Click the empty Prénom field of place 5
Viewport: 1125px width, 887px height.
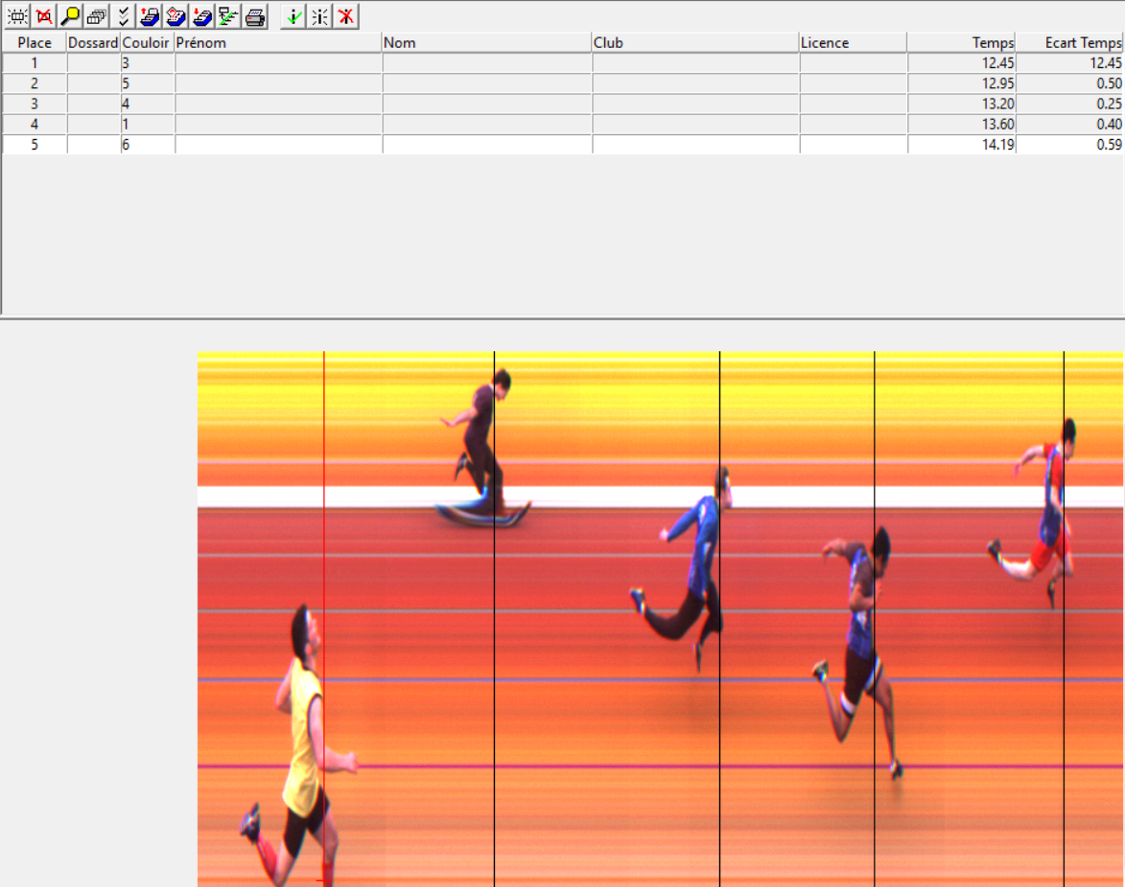(x=278, y=144)
